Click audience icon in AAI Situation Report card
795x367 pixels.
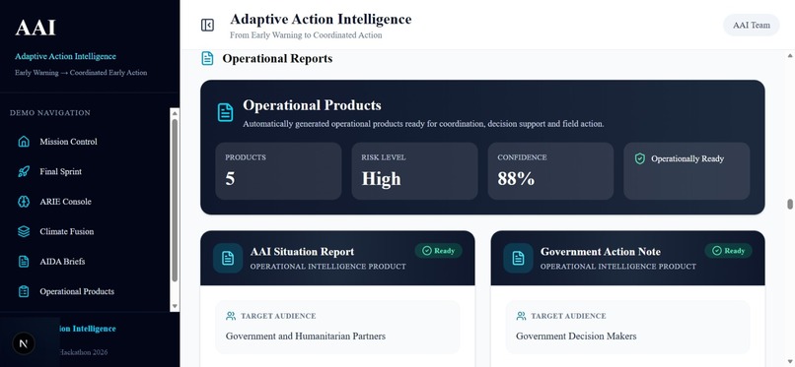pyautogui.click(x=231, y=316)
